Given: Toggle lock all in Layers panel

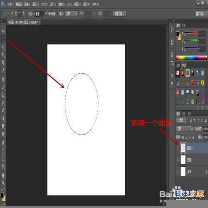Looking at the screenshot, I should [x=193, y=137].
